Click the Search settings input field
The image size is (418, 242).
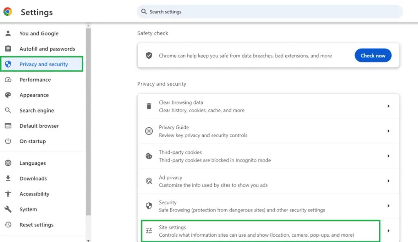[270, 12]
